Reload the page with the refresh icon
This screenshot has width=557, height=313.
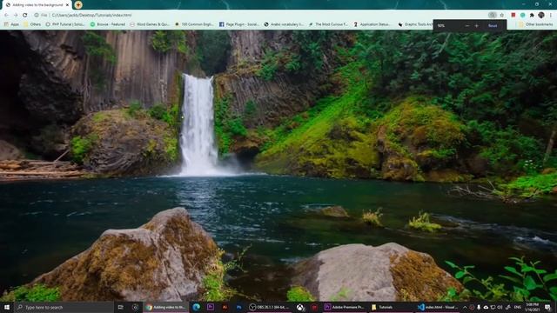point(25,16)
